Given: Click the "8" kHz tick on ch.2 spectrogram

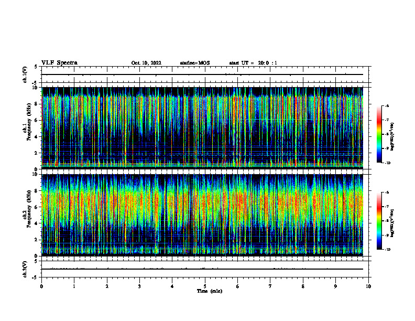Looking at the screenshot, I should tap(36, 191).
